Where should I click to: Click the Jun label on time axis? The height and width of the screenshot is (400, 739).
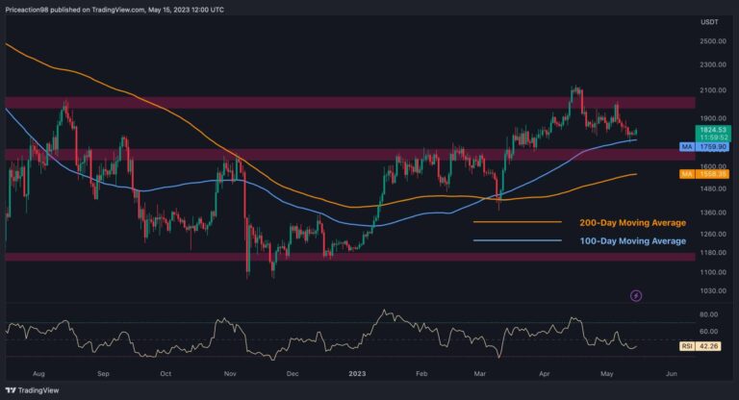point(672,374)
